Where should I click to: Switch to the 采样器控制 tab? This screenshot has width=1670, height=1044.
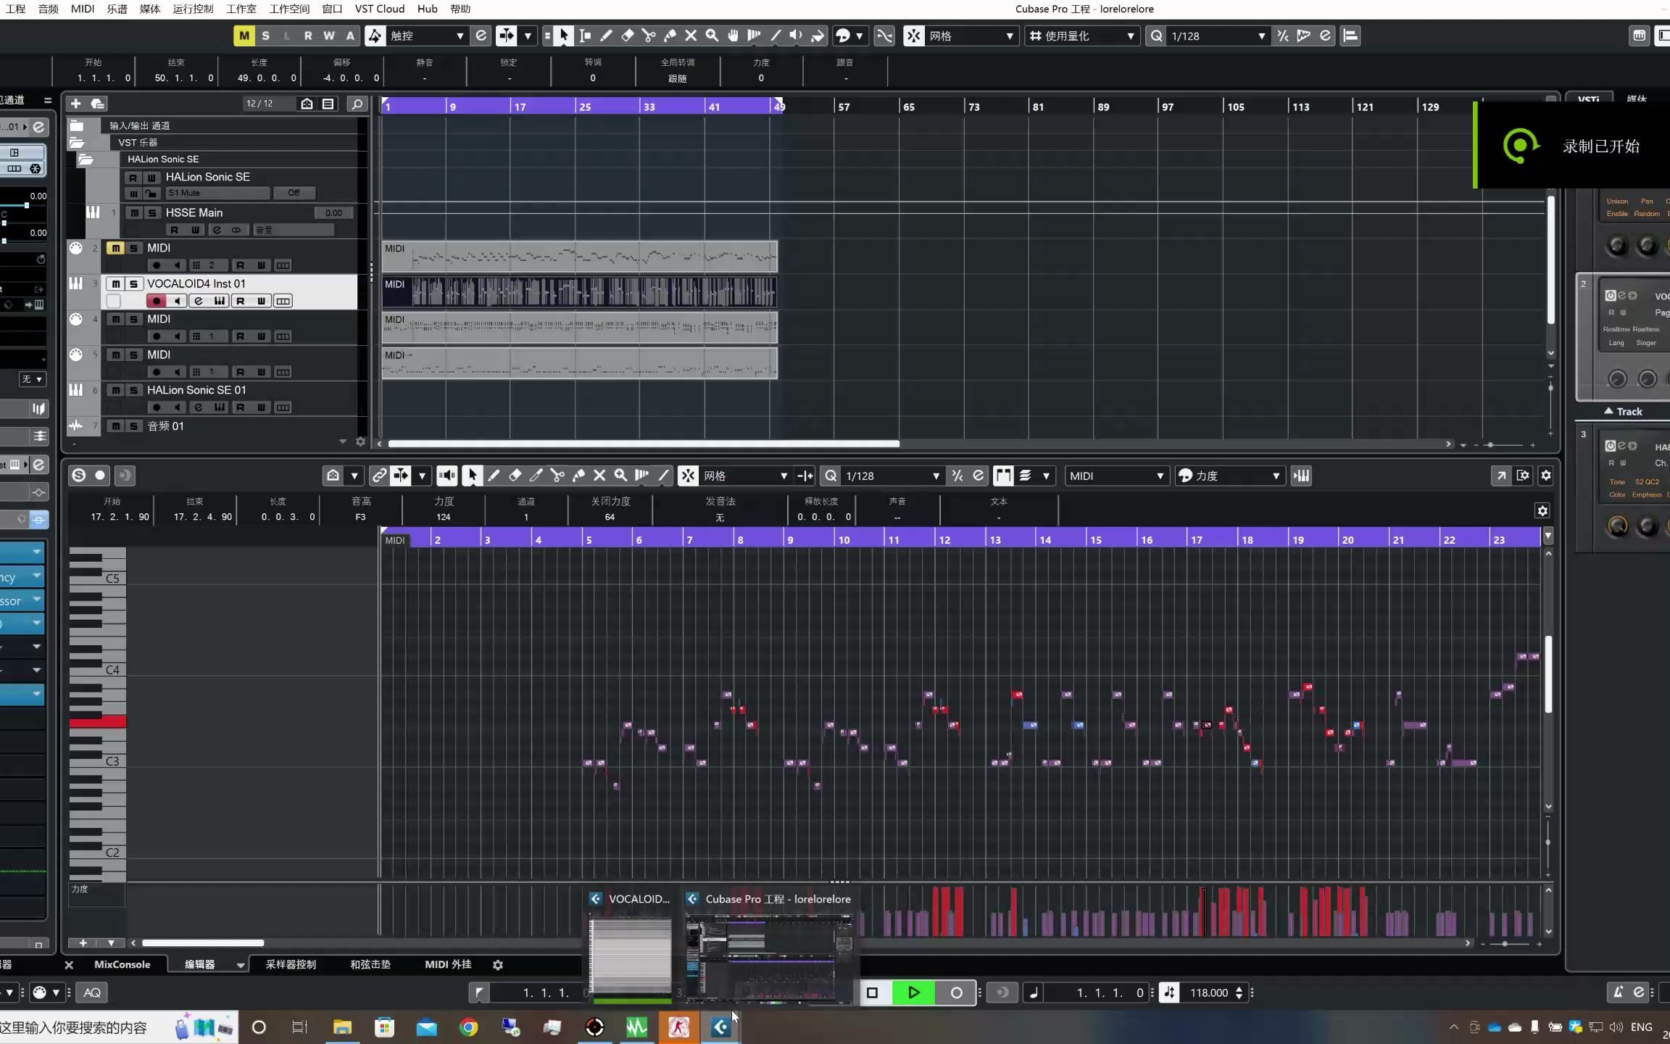pos(291,964)
